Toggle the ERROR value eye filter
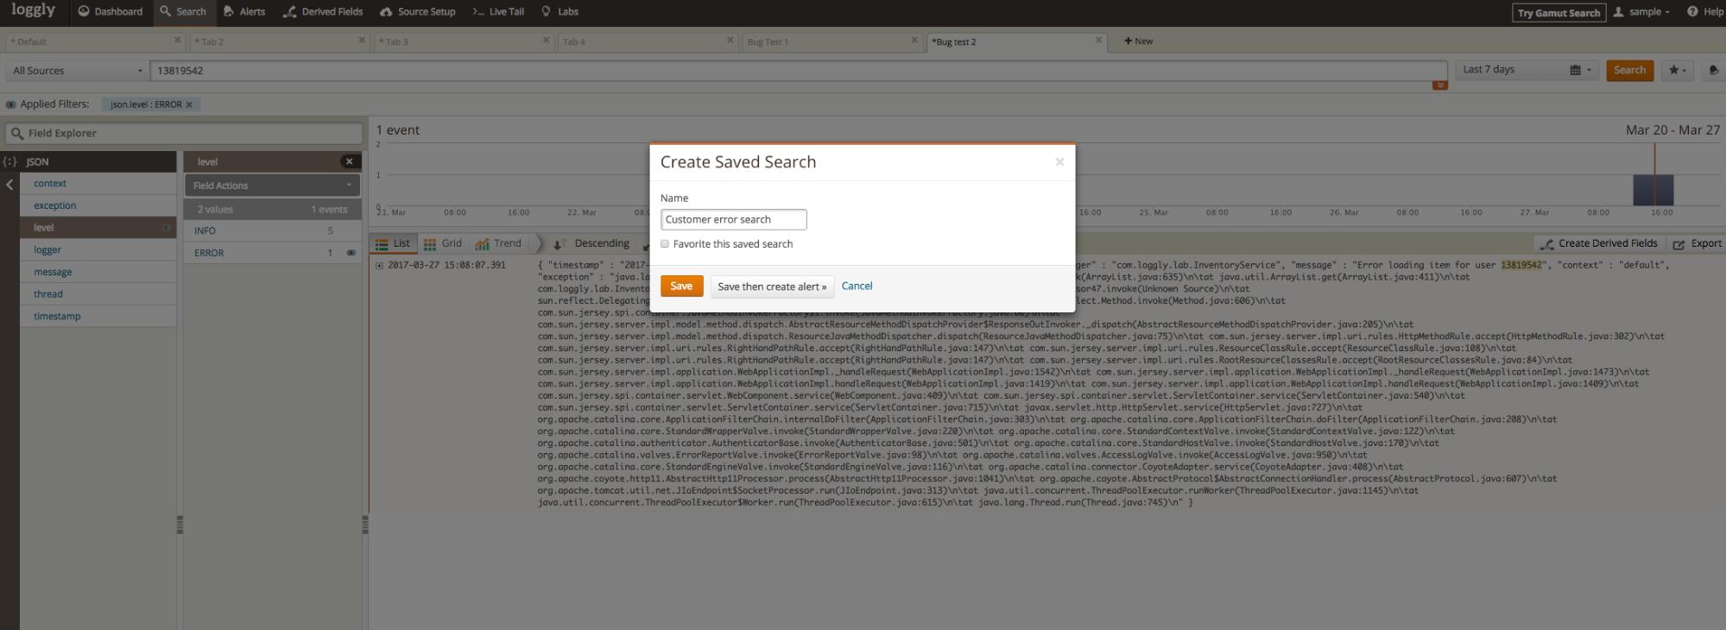The height and width of the screenshot is (630, 1726). pyautogui.click(x=351, y=253)
